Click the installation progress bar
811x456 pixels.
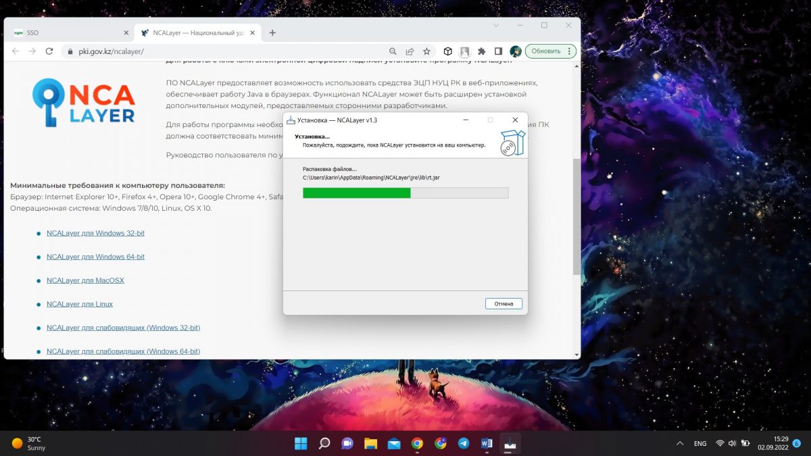coord(405,193)
